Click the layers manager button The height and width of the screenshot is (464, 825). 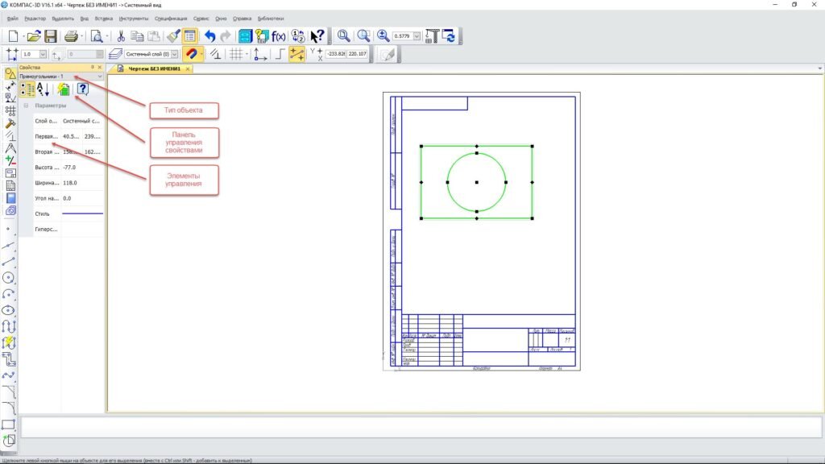point(115,54)
